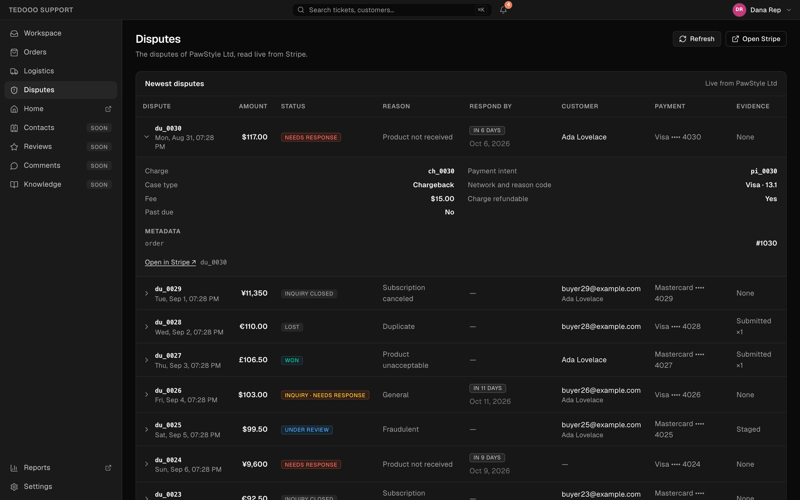Click payment intent pi_0030

(x=764, y=171)
